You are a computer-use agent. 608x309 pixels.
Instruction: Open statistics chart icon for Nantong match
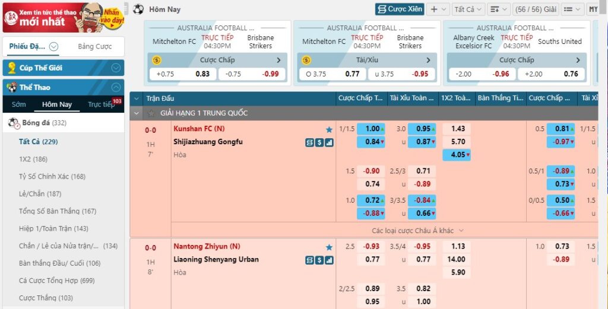pyautogui.click(x=329, y=260)
